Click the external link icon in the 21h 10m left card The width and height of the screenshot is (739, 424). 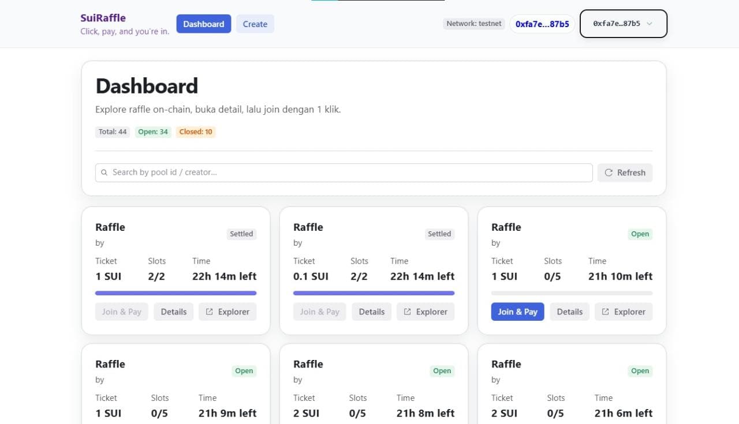pyautogui.click(x=605, y=312)
